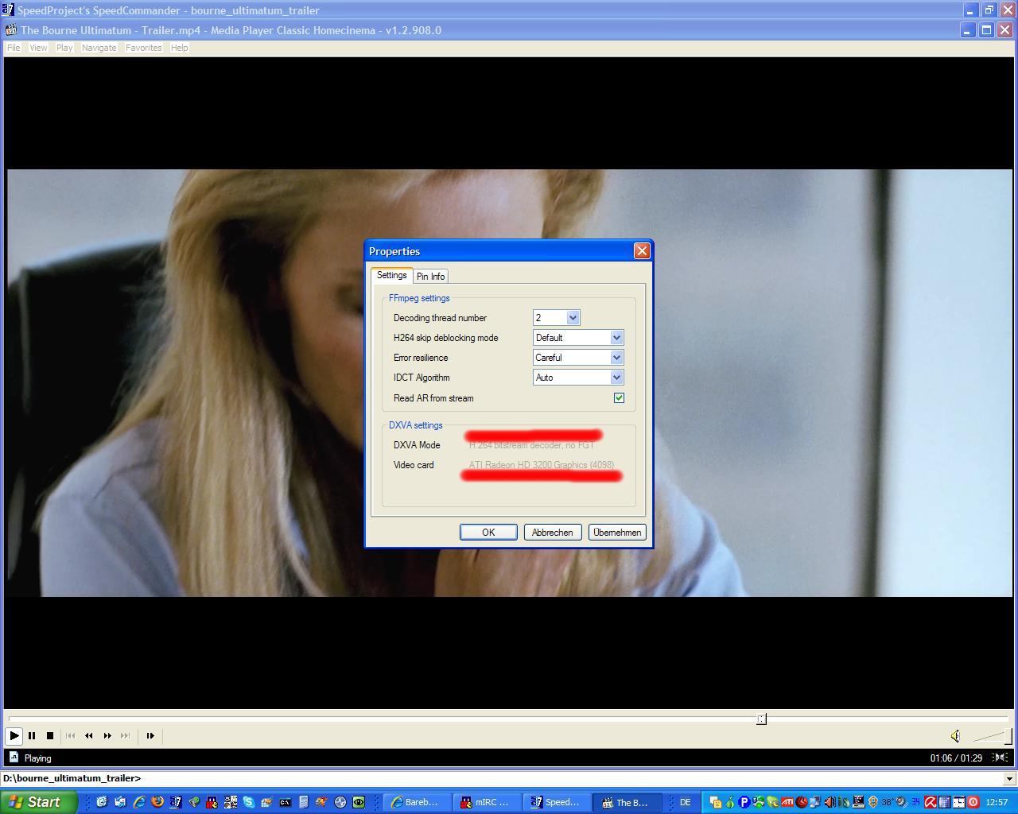
Task: Open Error resilience dropdown
Action: coord(616,358)
